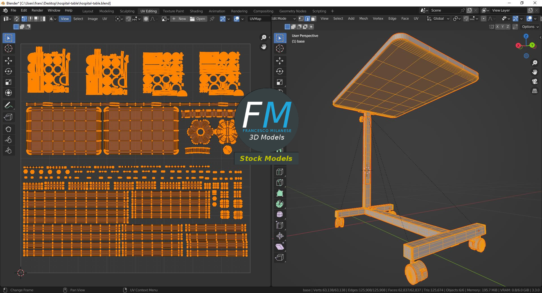Viewport: 542px width, 293px height.
Task: Open the Edit Mode dropdown
Action: click(x=284, y=19)
